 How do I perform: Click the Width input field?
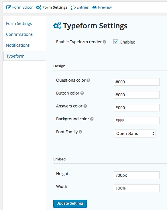coord(137,188)
